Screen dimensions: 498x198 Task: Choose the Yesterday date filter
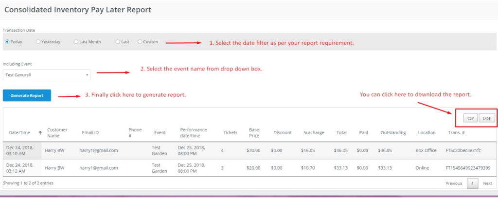[38, 42]
